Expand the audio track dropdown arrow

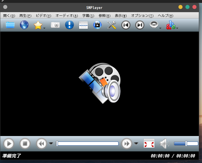(x=160, y=28)
